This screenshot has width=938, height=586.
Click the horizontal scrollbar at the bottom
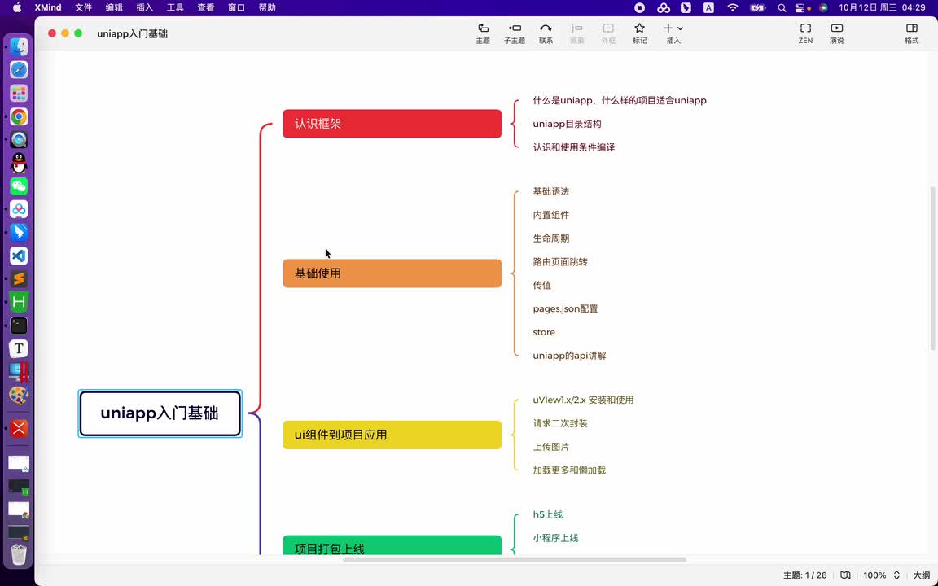(515, 560)
